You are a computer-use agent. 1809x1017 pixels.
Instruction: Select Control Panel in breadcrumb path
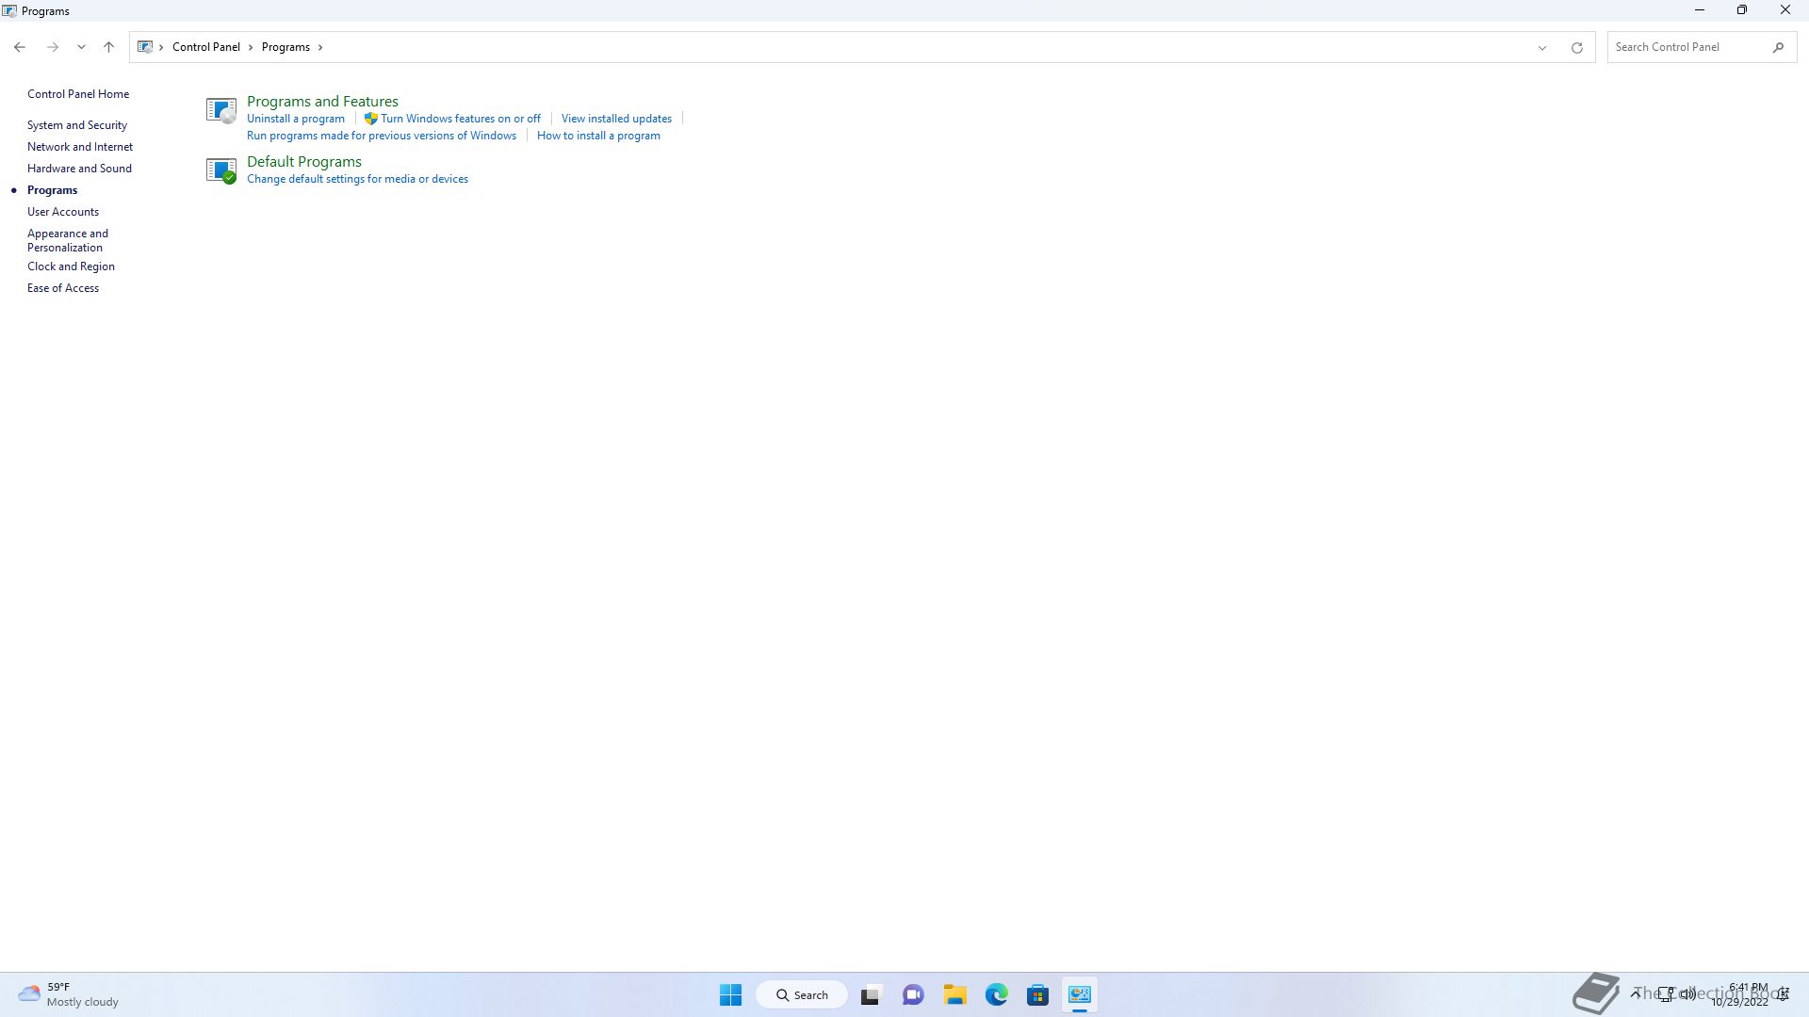pyautogui.click(x=205, y=47)
